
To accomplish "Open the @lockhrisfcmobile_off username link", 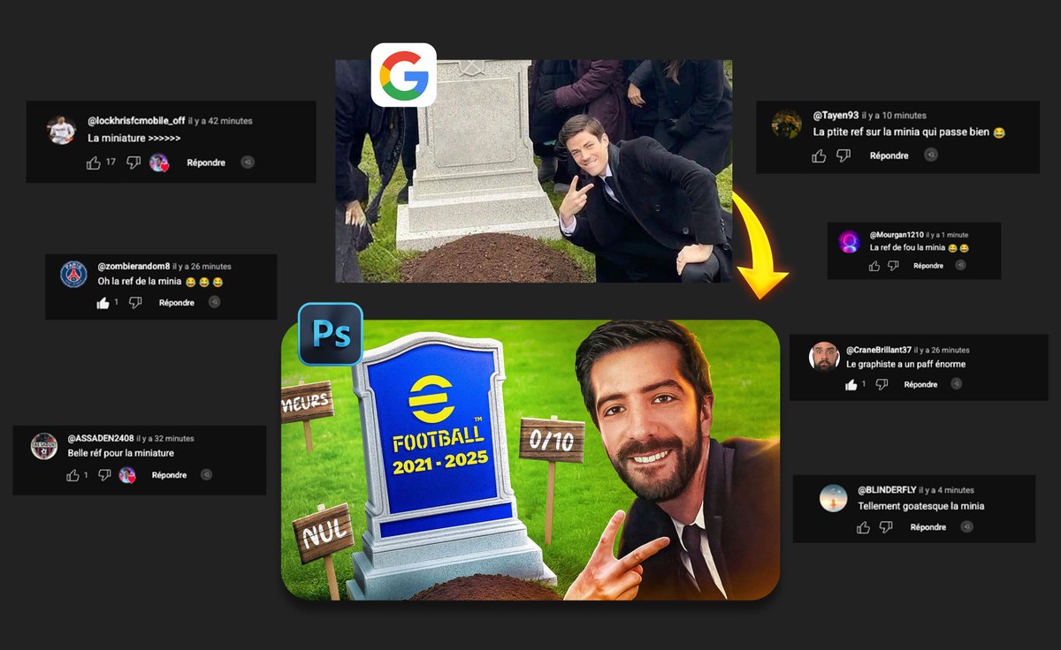I will coord(136,120).
